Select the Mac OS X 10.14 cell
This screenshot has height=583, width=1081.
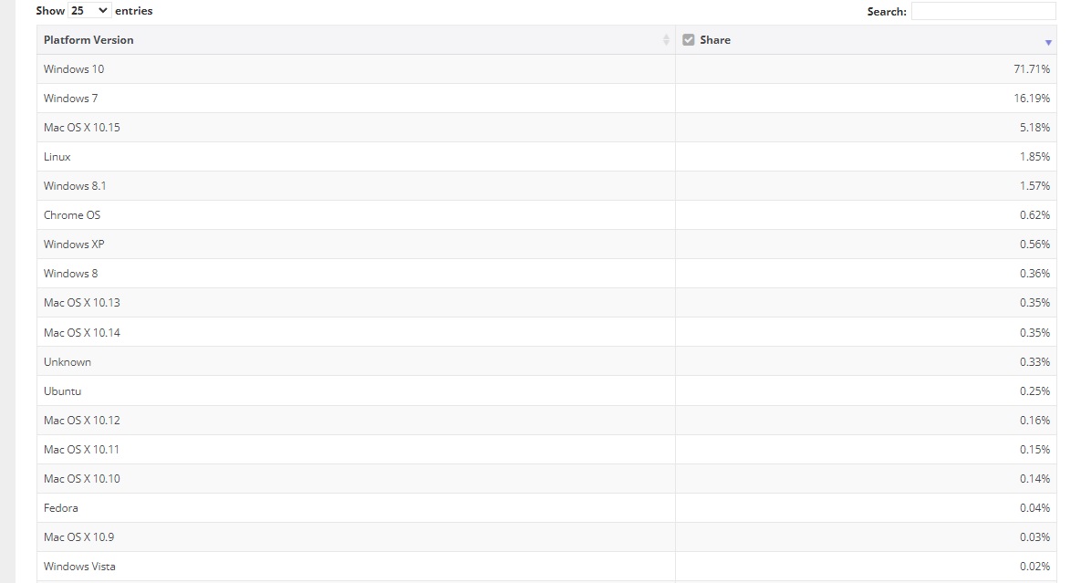click(x=356, y=332)
